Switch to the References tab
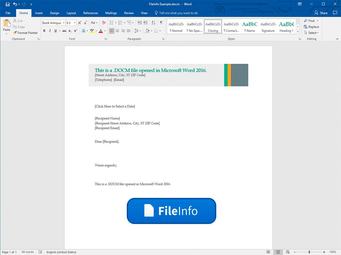The height and width of the screenshot is (255, 341). [x=91, y=13]
